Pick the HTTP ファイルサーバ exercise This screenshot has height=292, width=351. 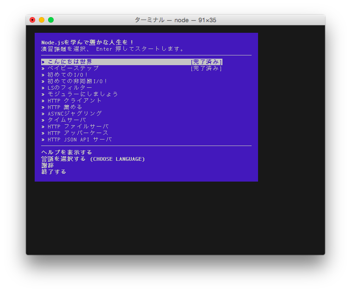(78, 127)
